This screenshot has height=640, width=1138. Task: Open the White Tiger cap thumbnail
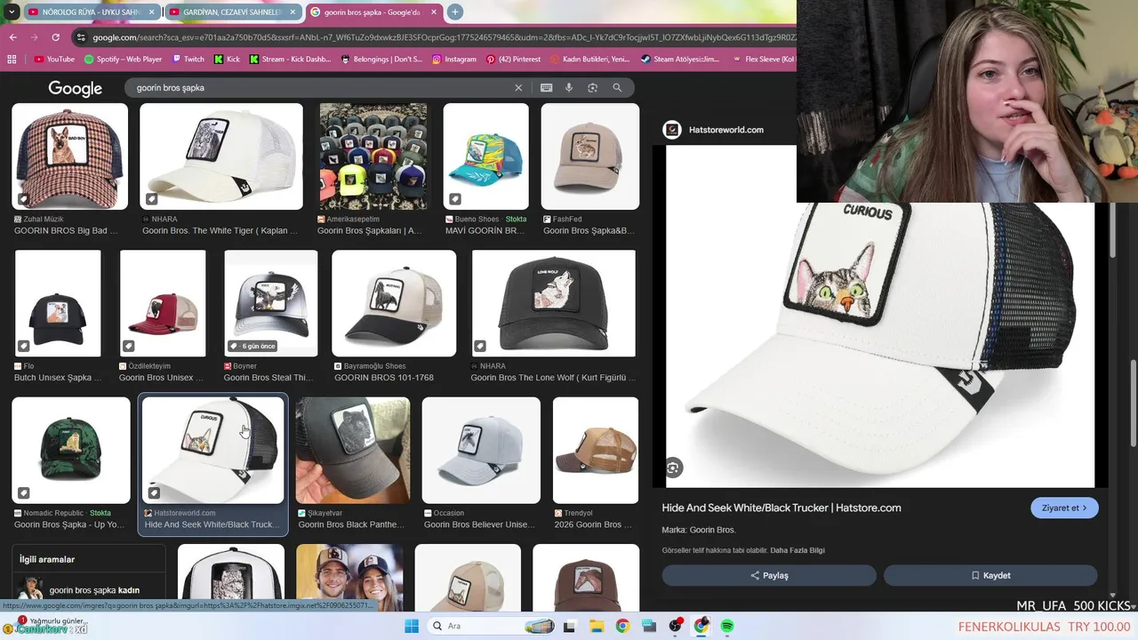(221, 156)
